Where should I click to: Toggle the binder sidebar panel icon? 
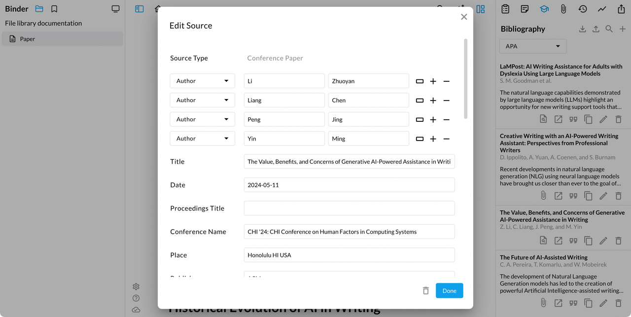click(140, 9)
